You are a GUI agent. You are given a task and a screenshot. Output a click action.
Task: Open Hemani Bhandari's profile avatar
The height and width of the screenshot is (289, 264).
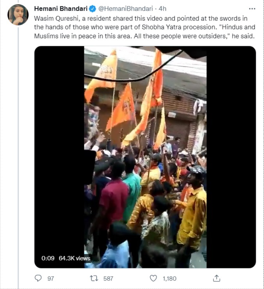(x=18, y=14)
